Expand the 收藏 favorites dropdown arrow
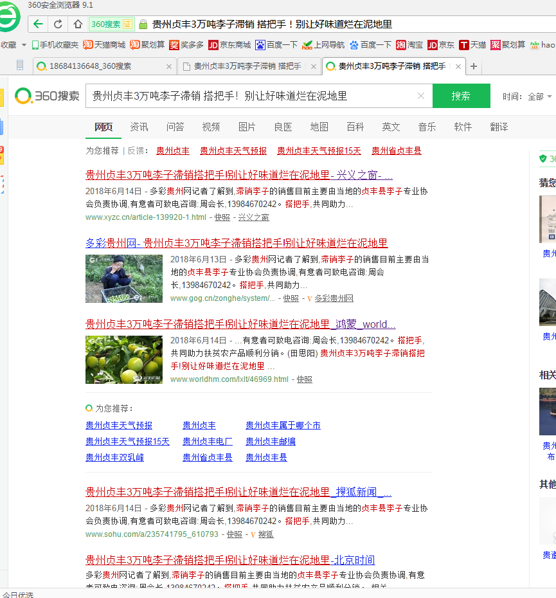Screen dimensions: 556x598 (24, 45)
